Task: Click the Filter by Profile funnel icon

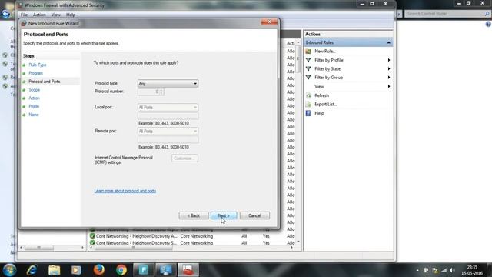Action: (308, 60)
